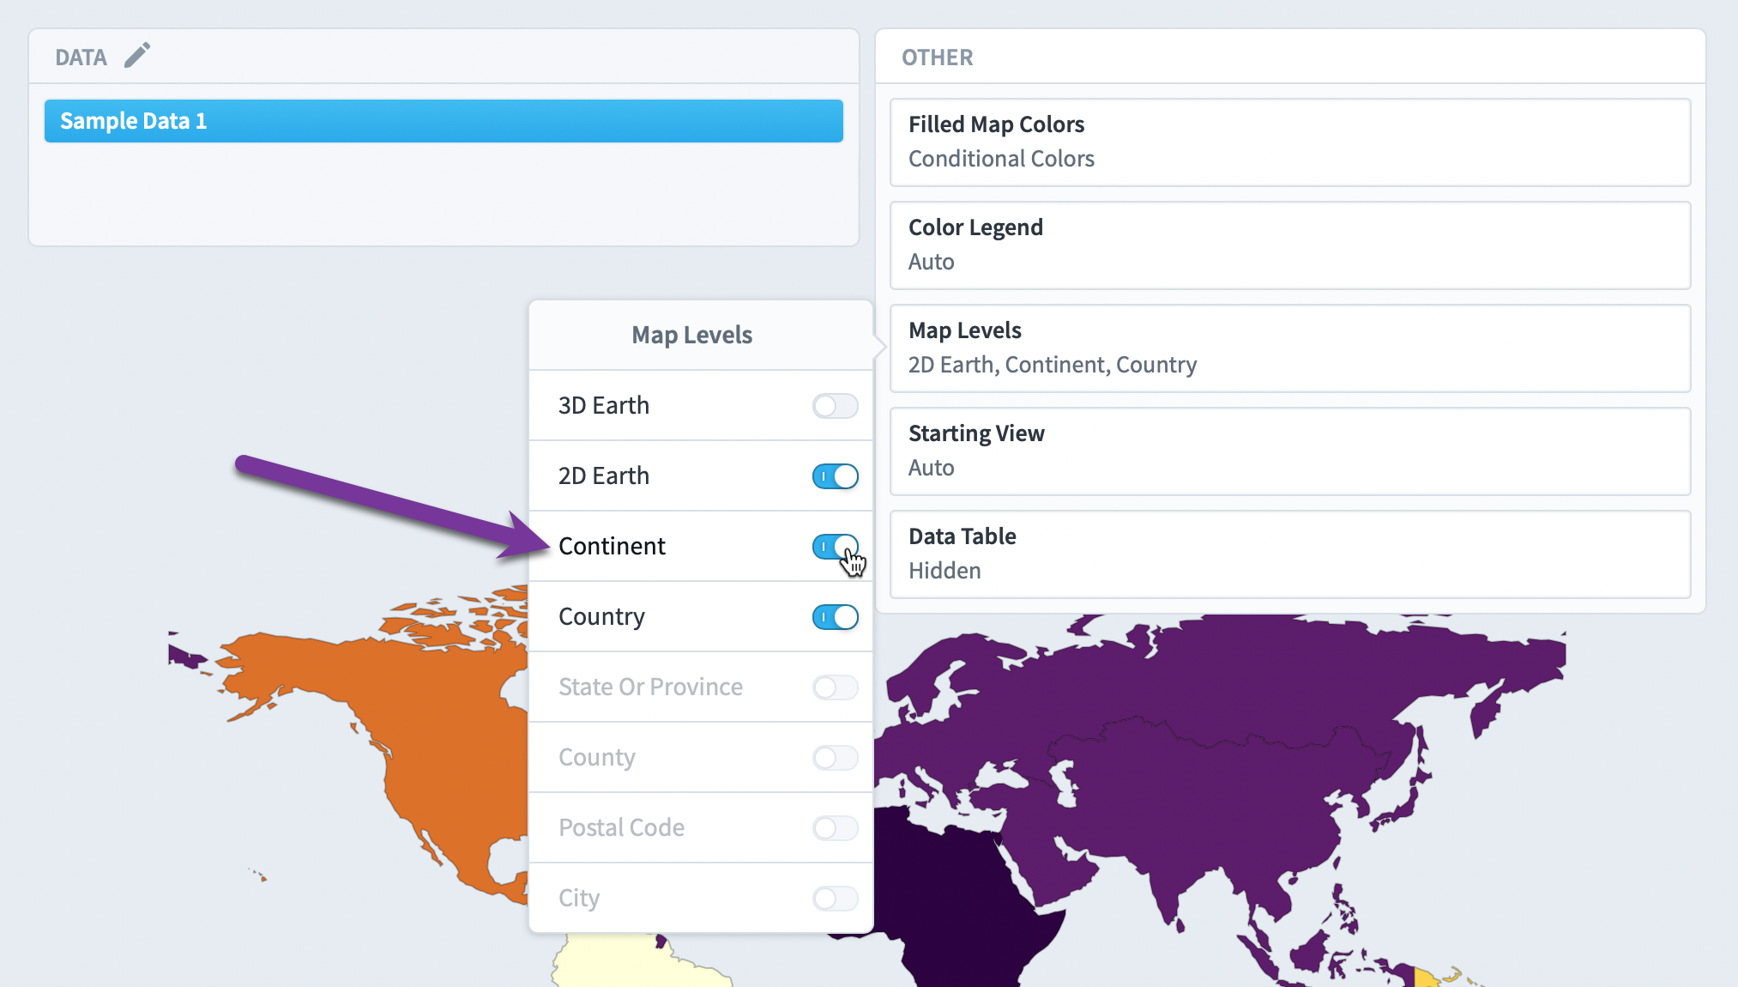The width and height of the screenshot is (1738, 987).
Task: Click the OTHER panel heading
Action: point(937,58)
